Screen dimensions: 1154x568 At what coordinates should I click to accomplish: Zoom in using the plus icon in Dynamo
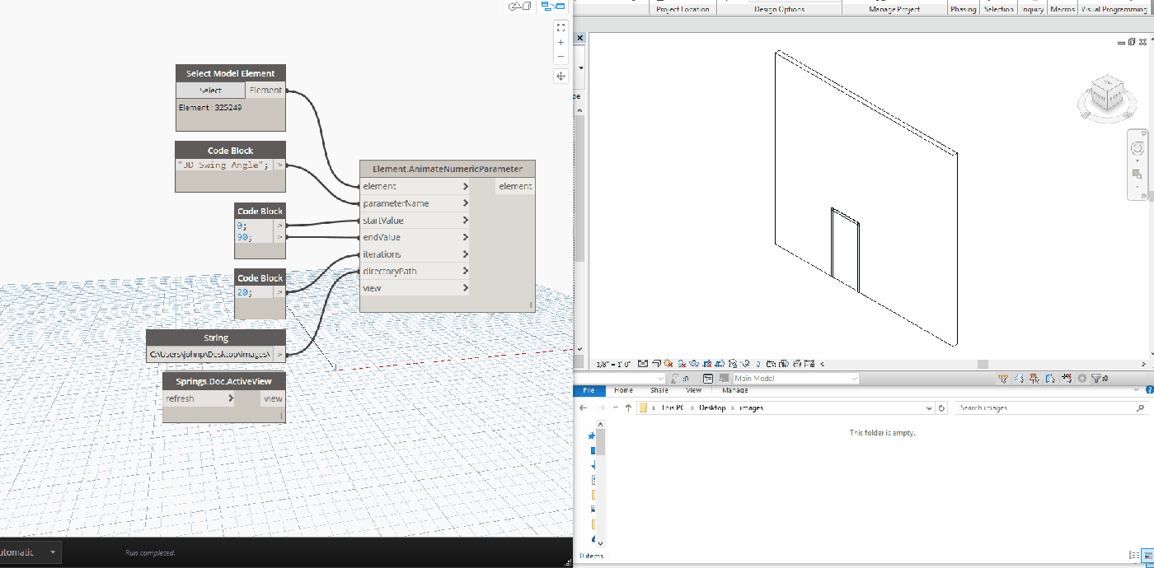pos(561,42)
